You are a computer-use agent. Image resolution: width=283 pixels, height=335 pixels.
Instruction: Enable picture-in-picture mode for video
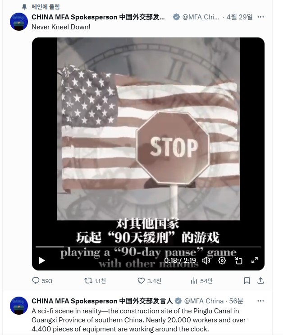[x=238, y=261]
